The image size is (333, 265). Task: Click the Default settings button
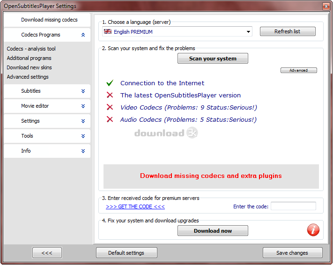[x=126, y=253]
